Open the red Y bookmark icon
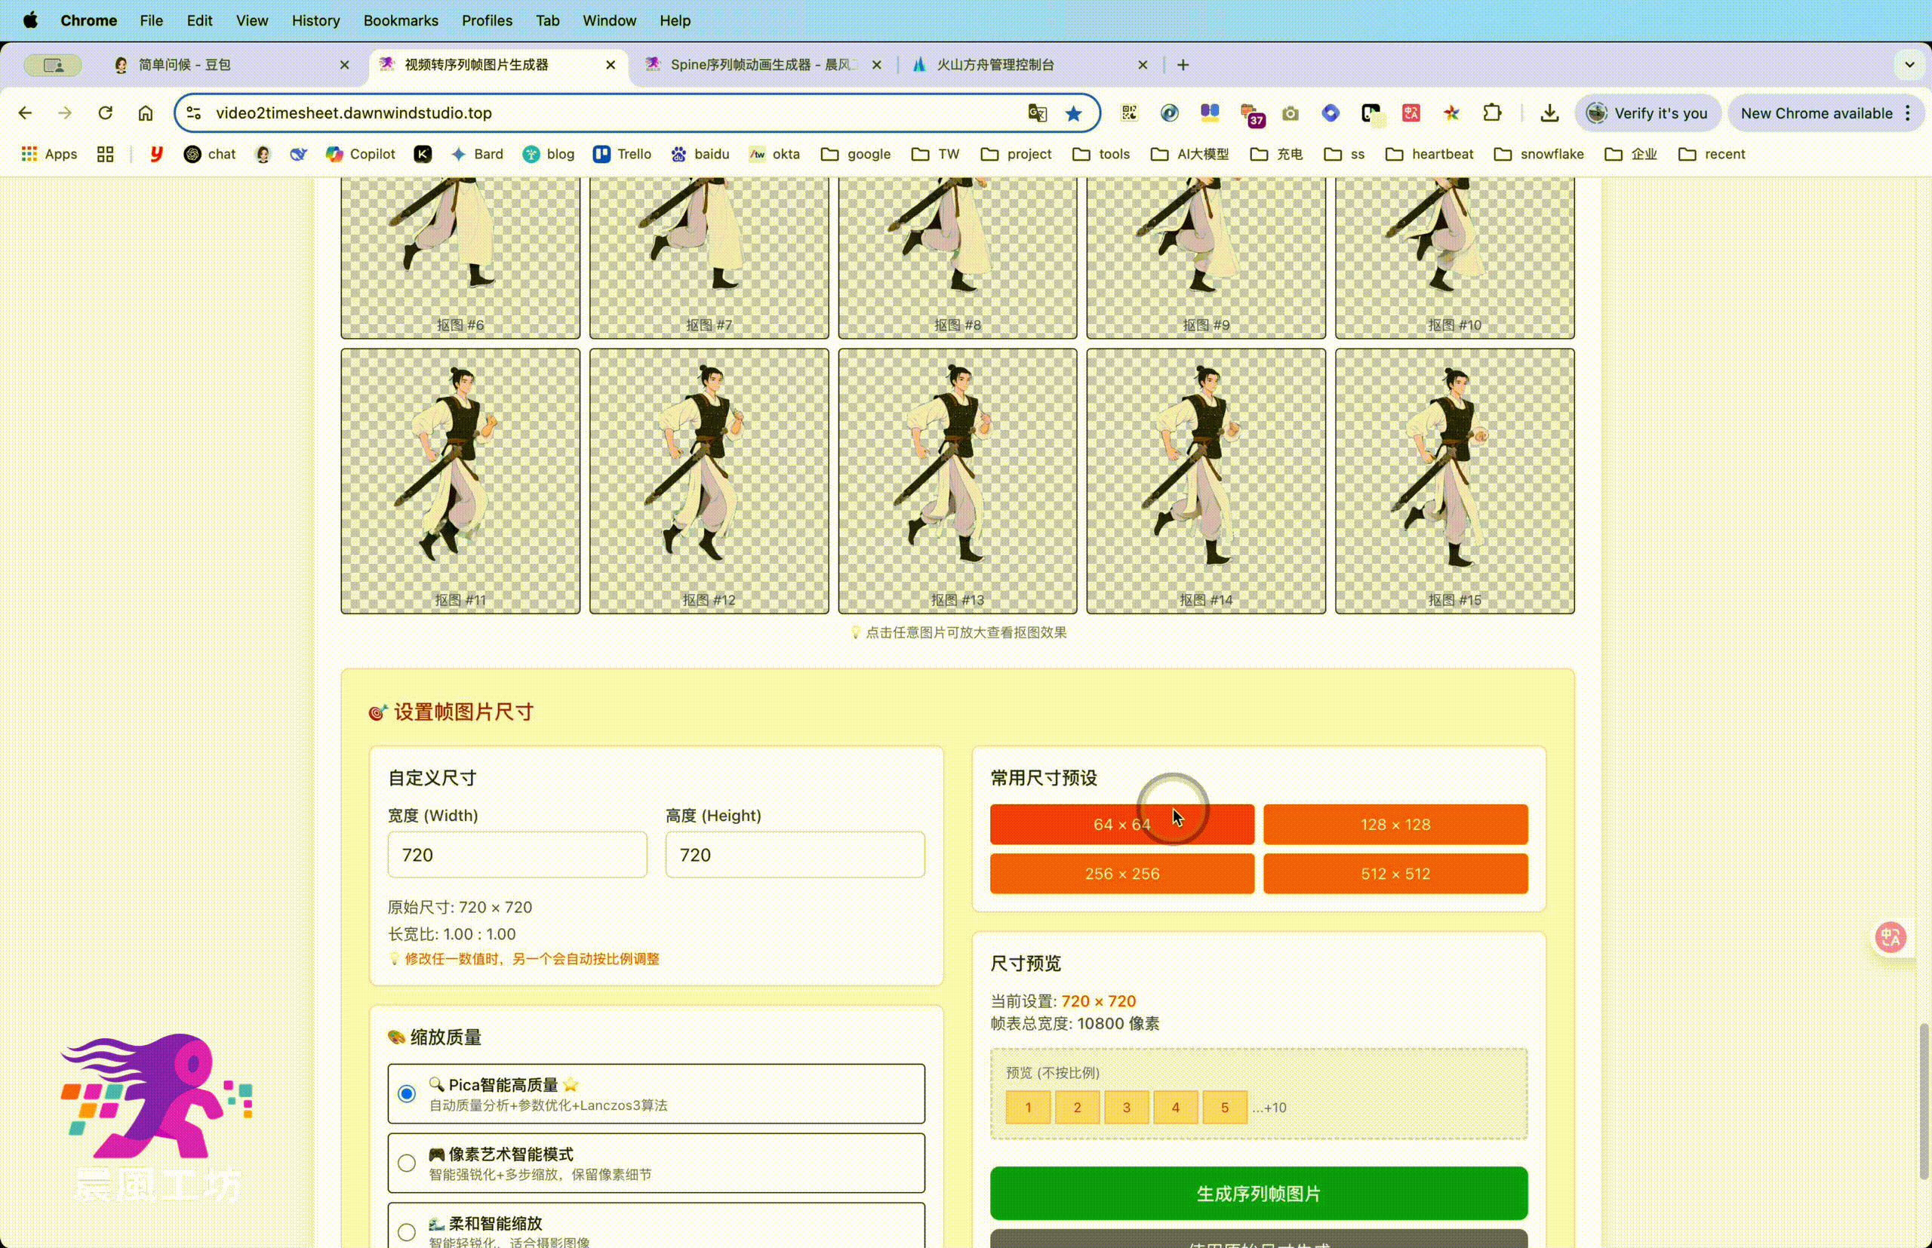 click(x=156, y=154)
